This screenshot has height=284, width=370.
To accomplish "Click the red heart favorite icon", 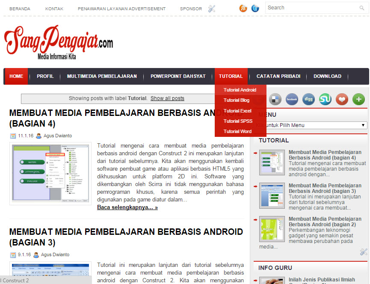I will tap(342, 99).
